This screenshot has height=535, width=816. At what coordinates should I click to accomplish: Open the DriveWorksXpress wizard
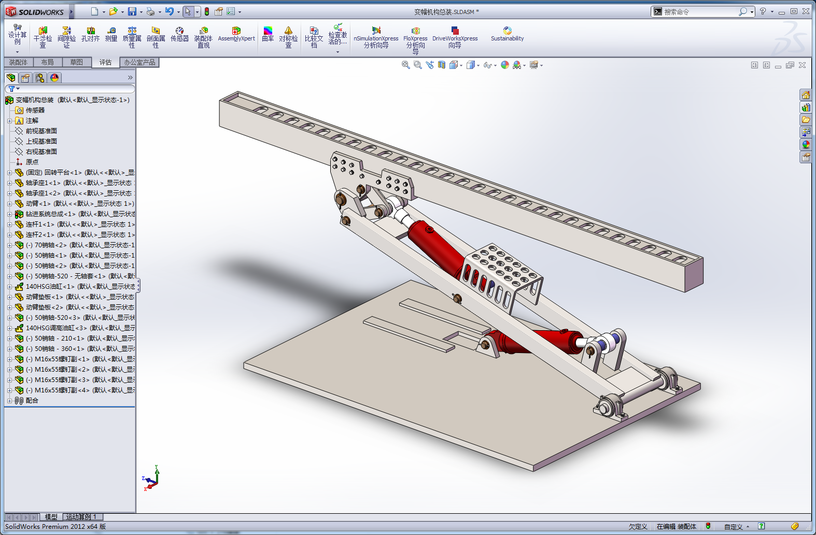tap(455, 37)
